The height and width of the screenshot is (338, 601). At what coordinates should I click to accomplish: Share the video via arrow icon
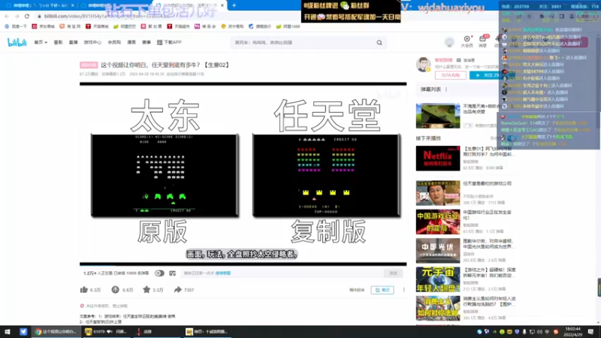coord(177,290)
